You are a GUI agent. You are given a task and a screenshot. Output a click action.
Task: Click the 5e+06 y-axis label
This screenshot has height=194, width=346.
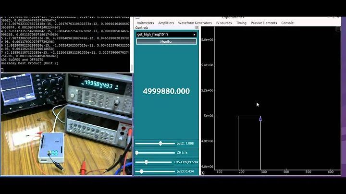click(208, 116)
